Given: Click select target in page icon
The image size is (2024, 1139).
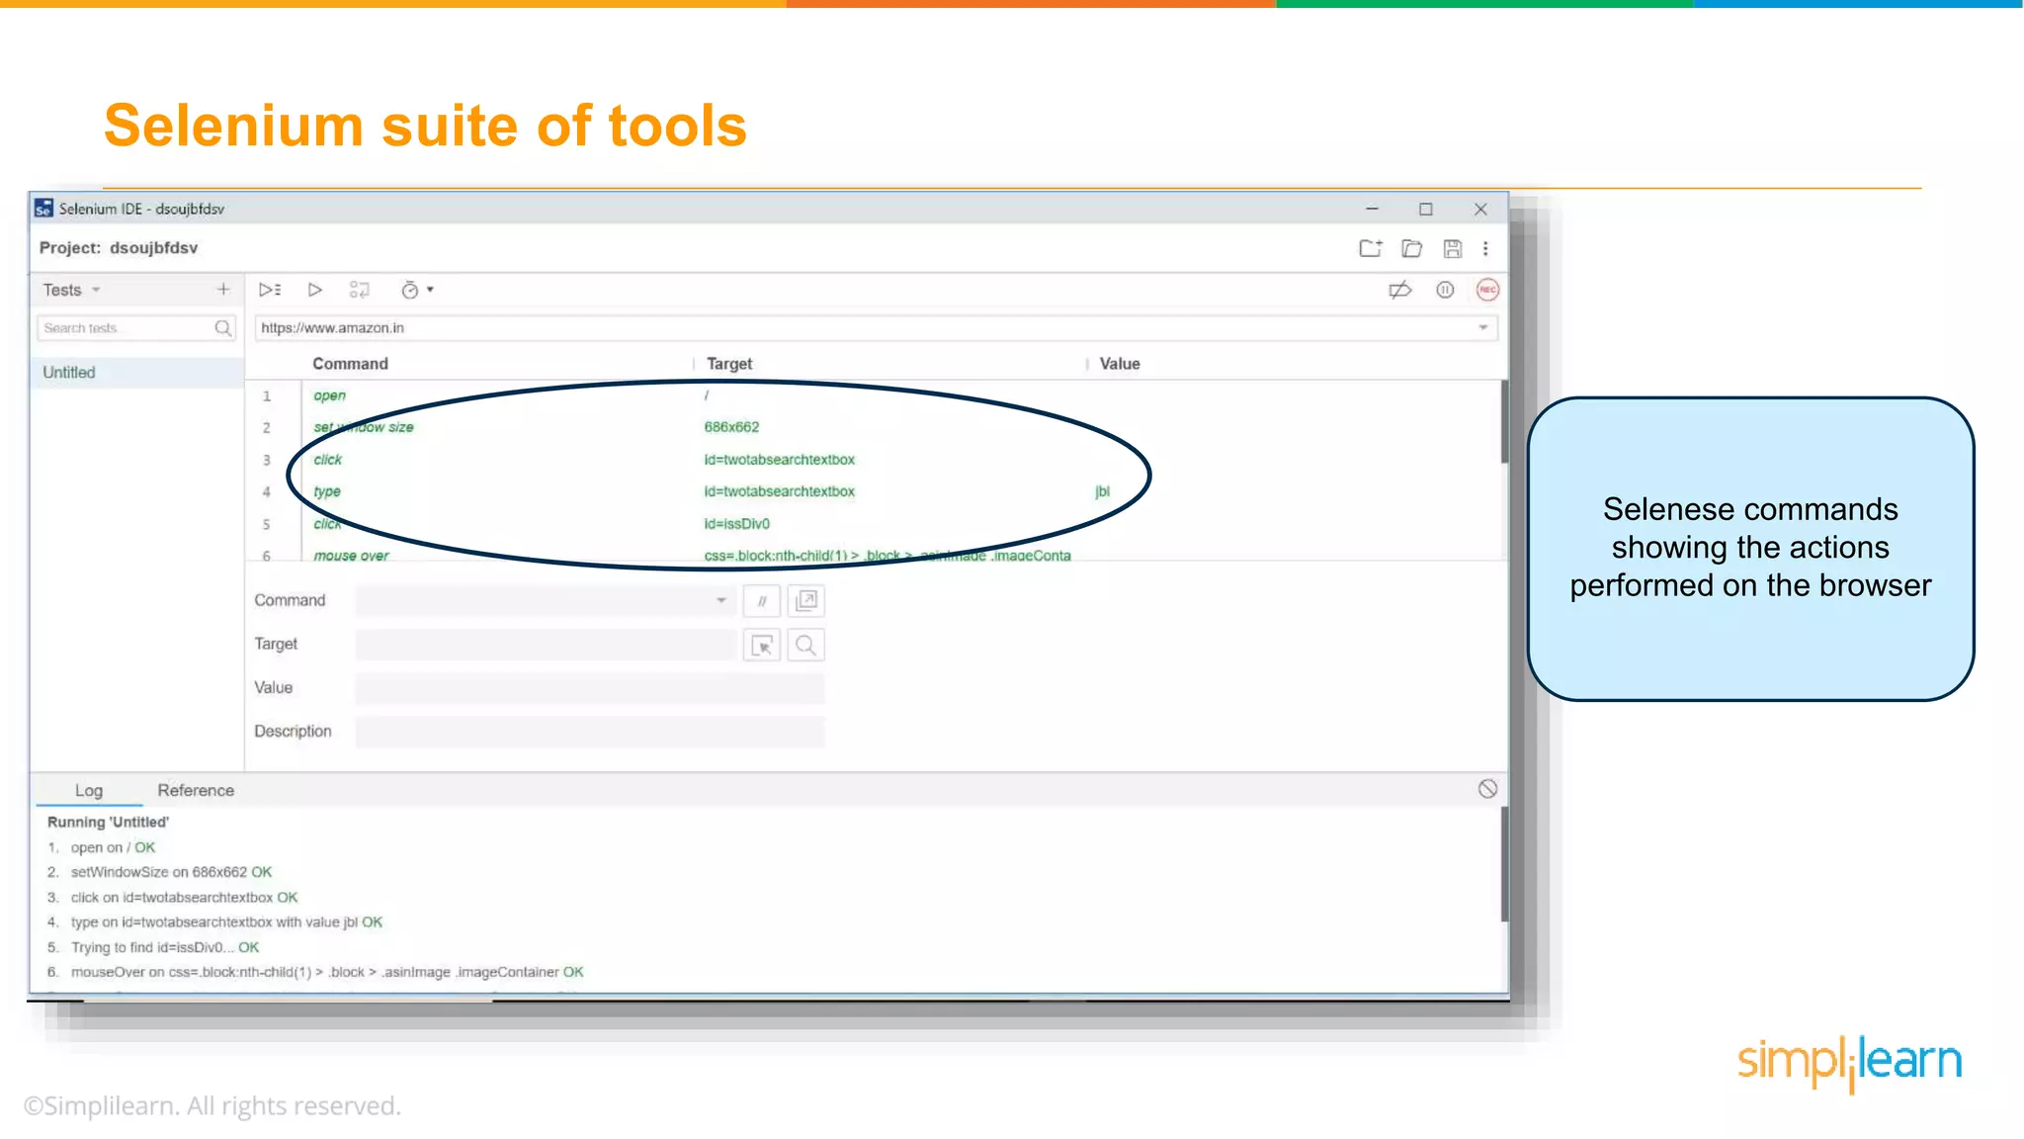Looking at the screenshot, I should [x=762, y=646].
